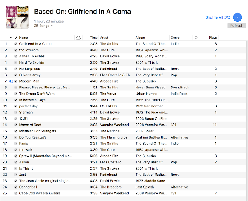Click the checkmark column header

pos(16,38)
